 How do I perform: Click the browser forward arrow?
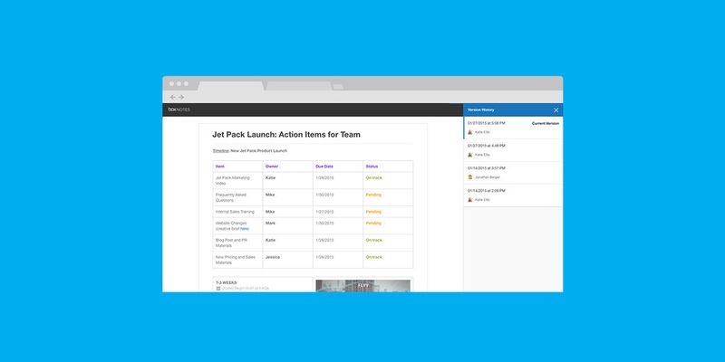[x=181, y=98]
